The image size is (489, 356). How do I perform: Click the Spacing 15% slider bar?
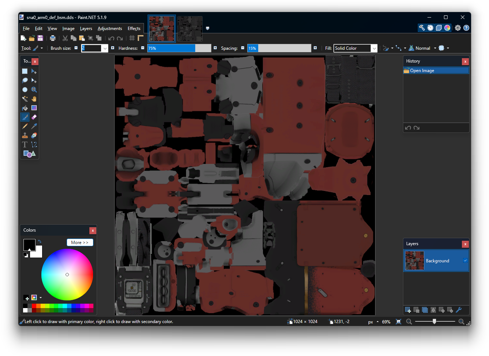click(279, 48)
